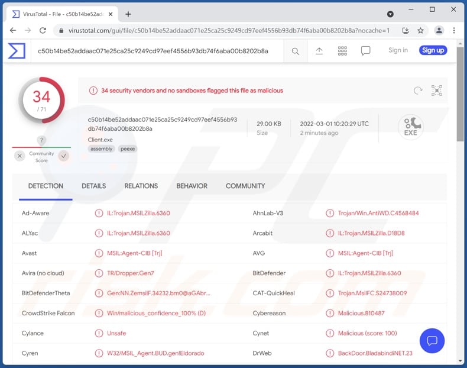Click the Sign in link

tap(398, 50)
